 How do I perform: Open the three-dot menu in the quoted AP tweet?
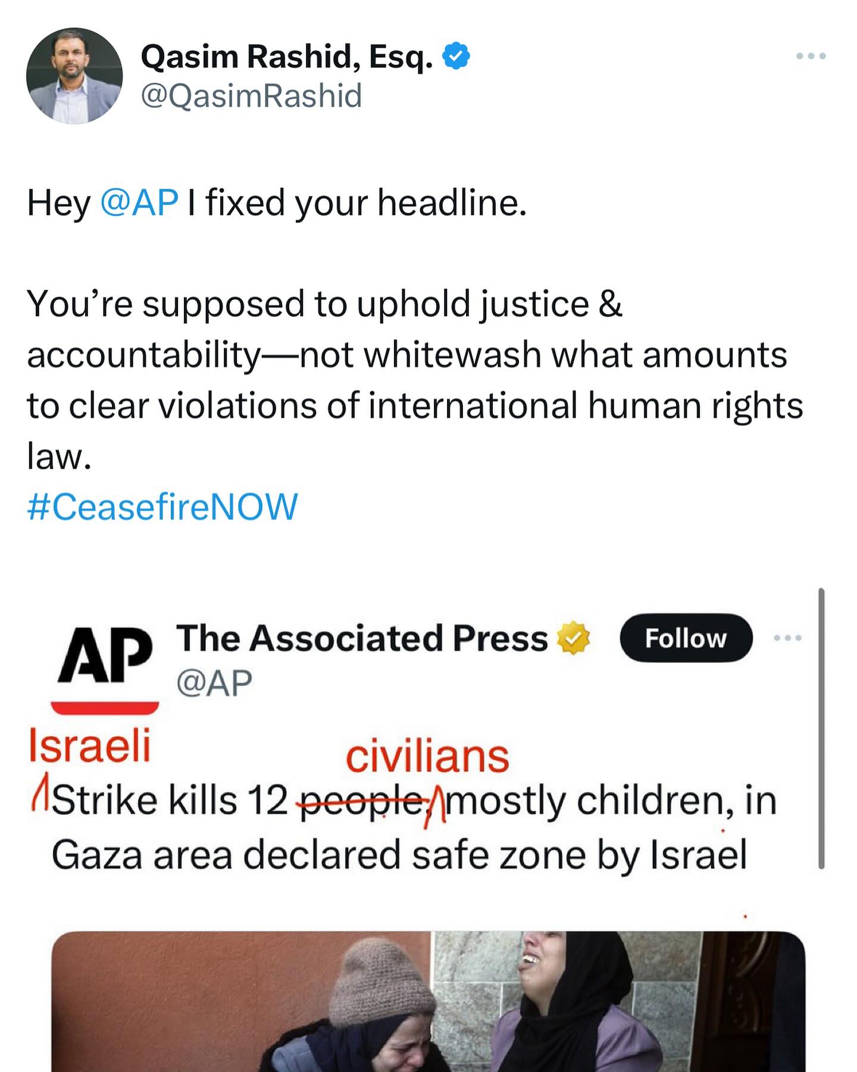pos(788,638)
